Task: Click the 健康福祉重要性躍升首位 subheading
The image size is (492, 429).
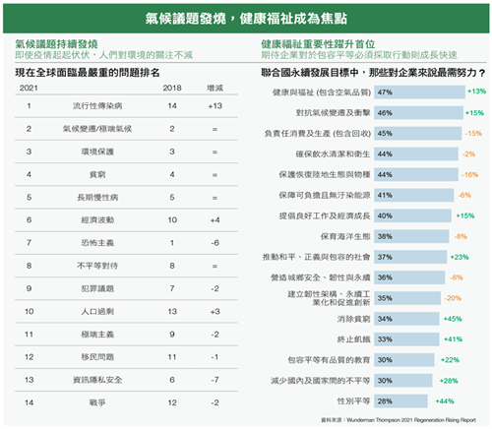Action: [318, 44]
